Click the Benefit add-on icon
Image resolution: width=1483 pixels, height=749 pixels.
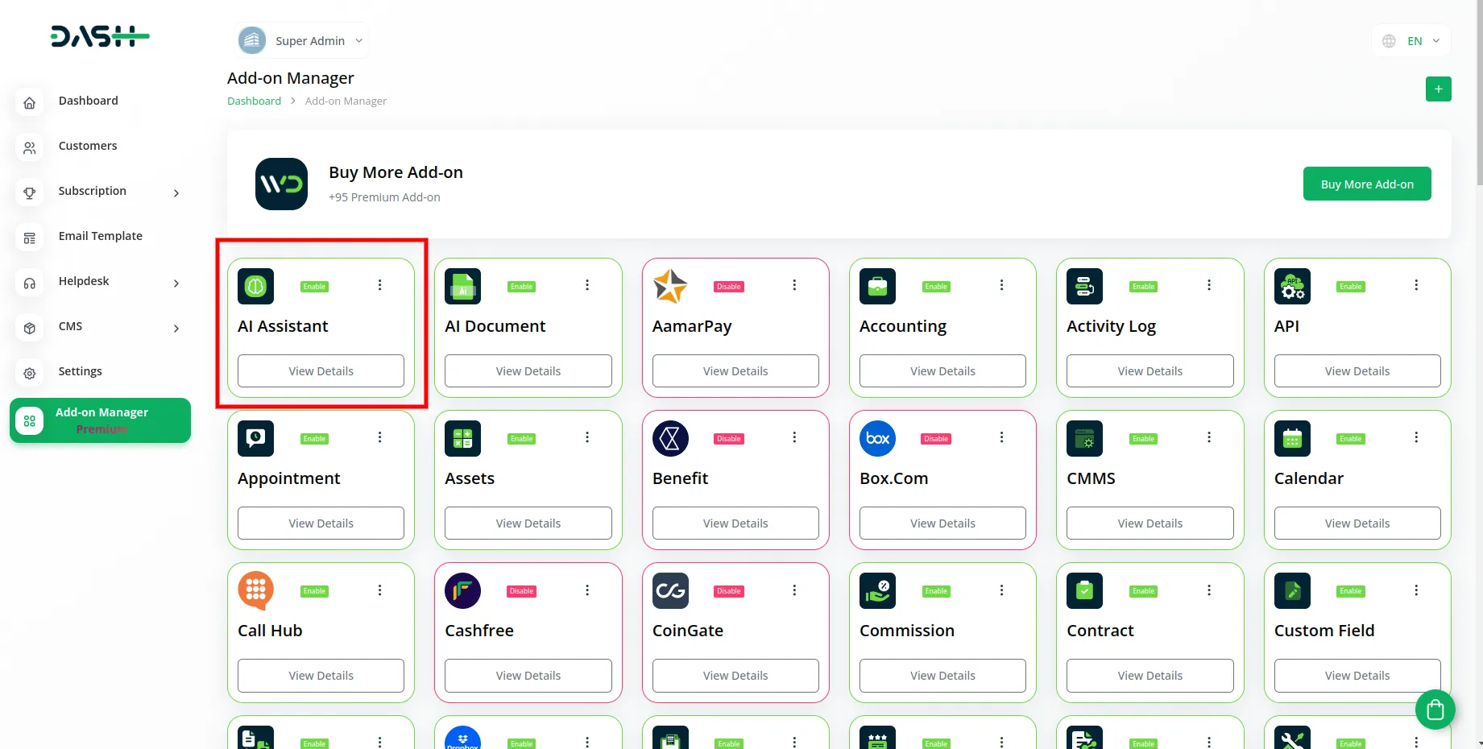670,438
